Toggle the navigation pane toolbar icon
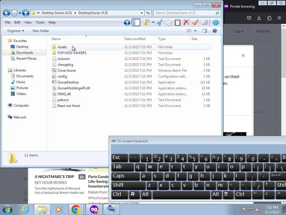286x215 pixels. (x=136, y=22)
